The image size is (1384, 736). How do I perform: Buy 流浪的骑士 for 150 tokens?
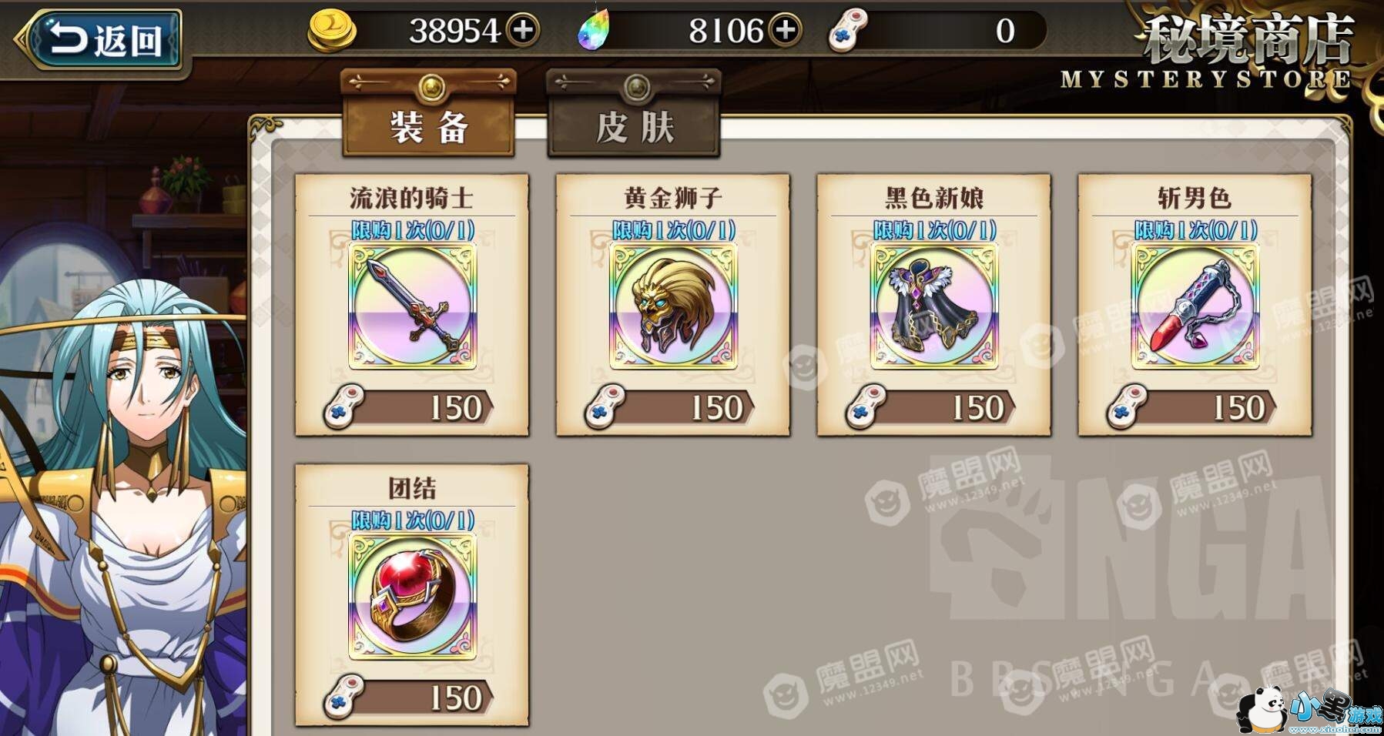[x=411, y=406]
